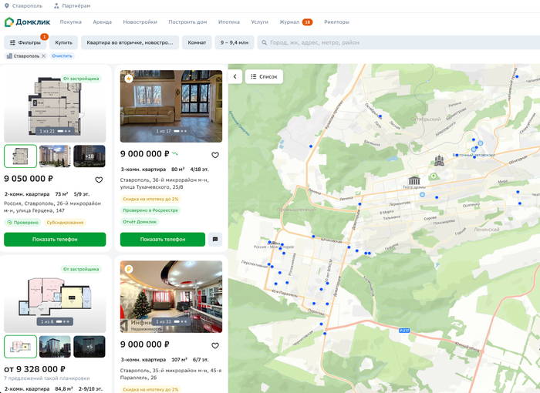Viewport: 540px width, 393px height.
Task: Favorite the 80 m² apartment on Тухачевского
Action: pos(215,155)
